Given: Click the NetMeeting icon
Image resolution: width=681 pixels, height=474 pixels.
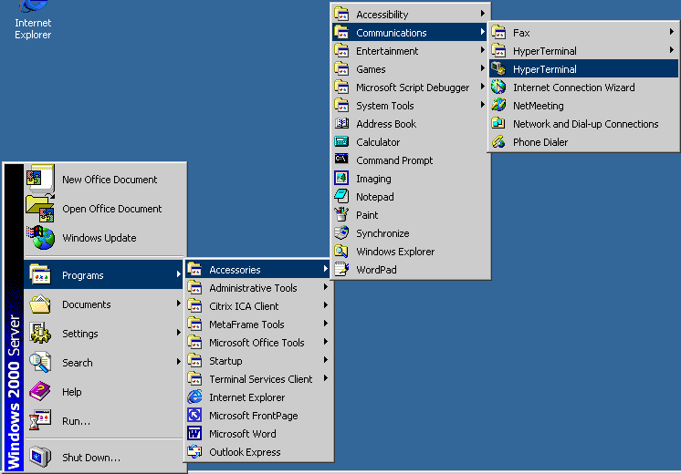Looking at the screenshot, I should coord(498,106).
